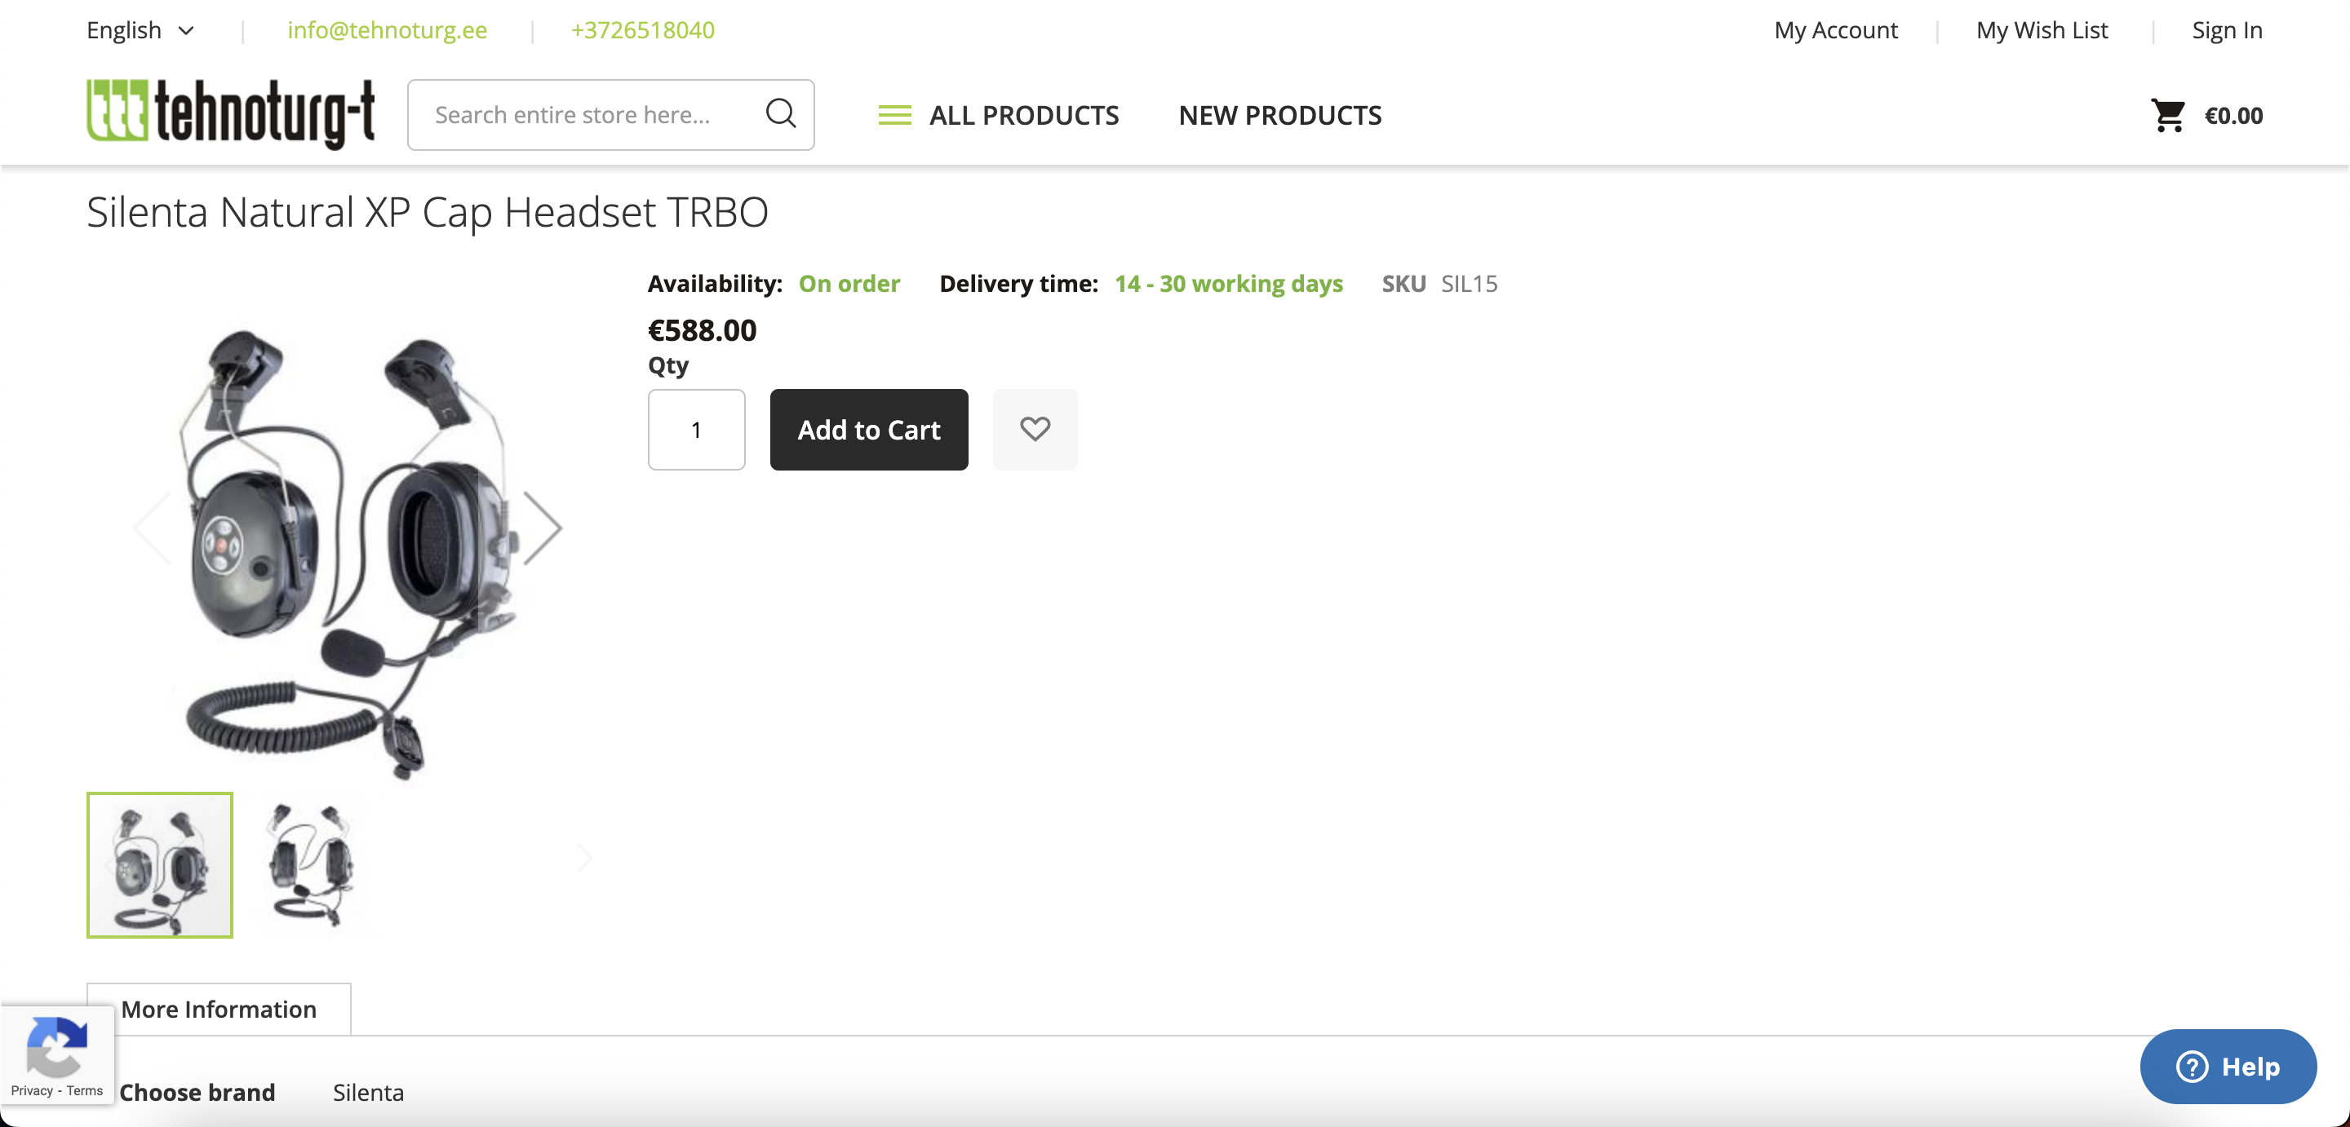Focus the store search field

tap(584, 115)
